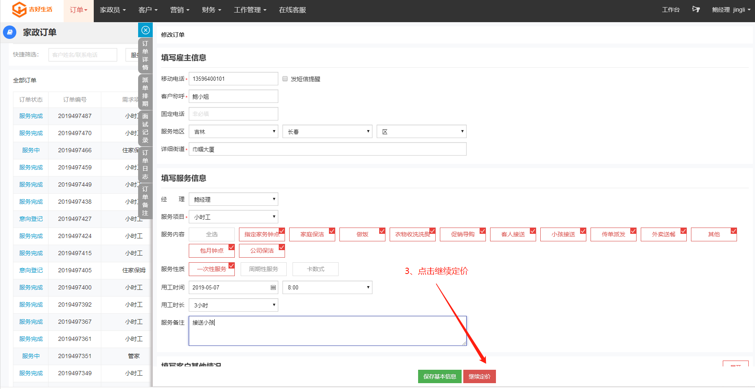The width and height of the screenshot is (755, 389).
Task: Toggle the 发短信提醒 checkbox
Action: [x=285, y=79]
